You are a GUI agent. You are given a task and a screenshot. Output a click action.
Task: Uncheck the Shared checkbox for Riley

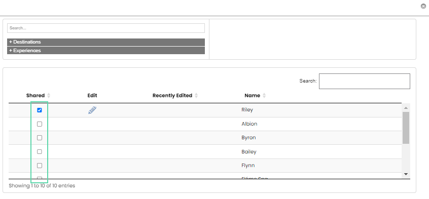(40, 110)
